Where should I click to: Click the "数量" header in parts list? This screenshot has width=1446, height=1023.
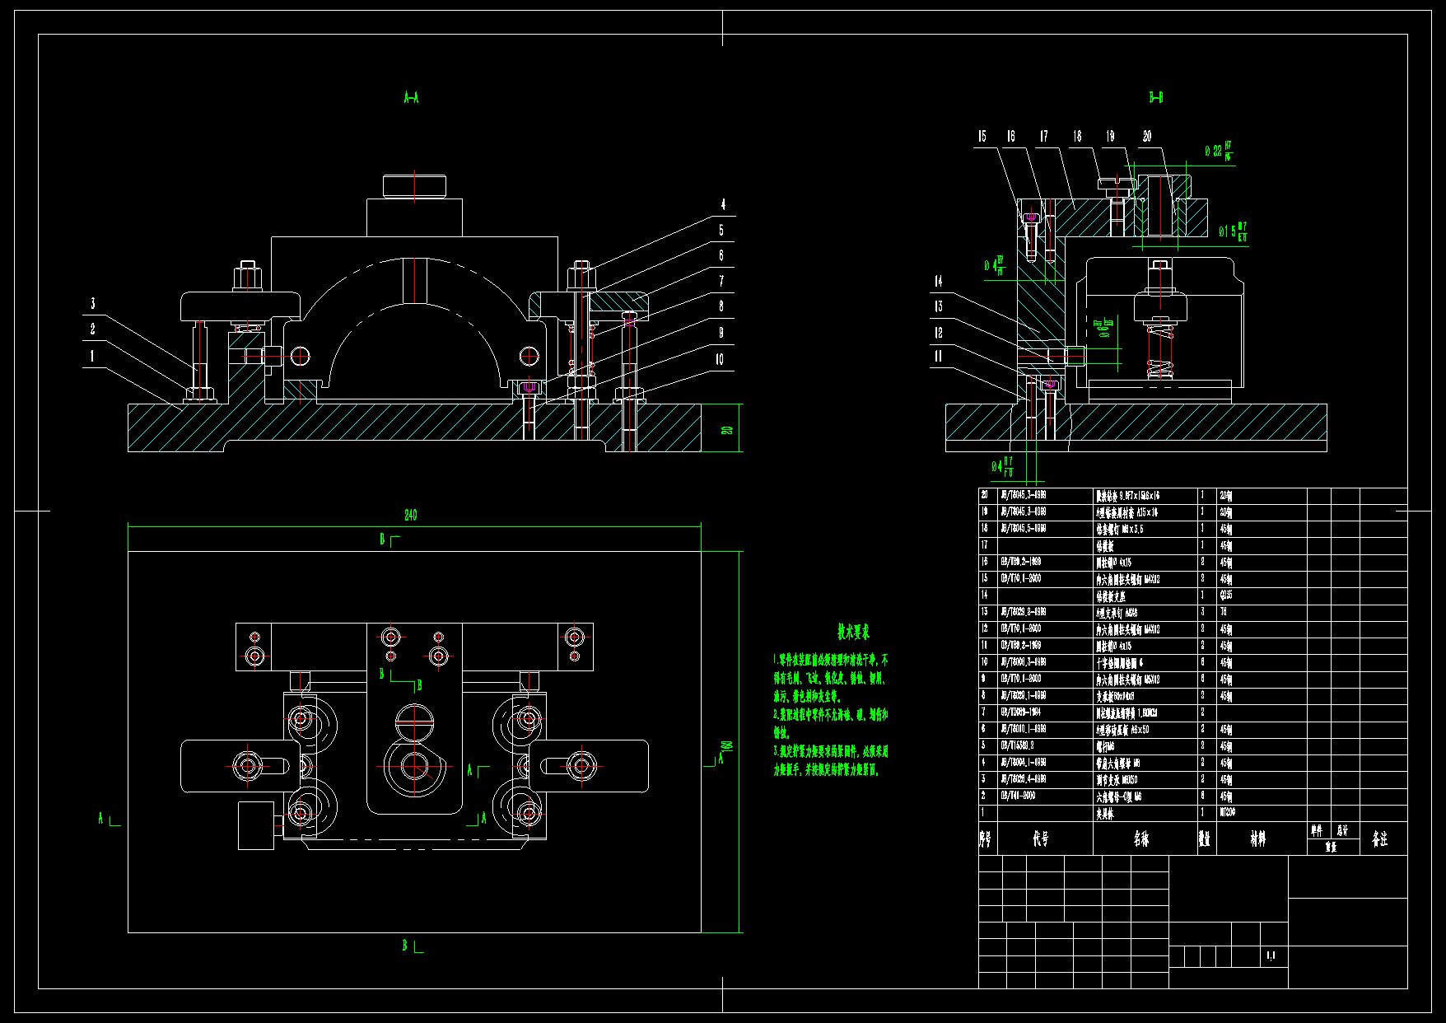coord(1205,838)
